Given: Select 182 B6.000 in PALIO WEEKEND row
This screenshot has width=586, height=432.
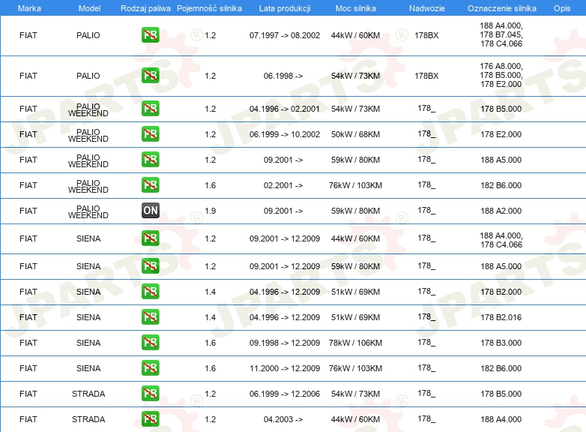Looking at the screenshot, I should point(501,185).
